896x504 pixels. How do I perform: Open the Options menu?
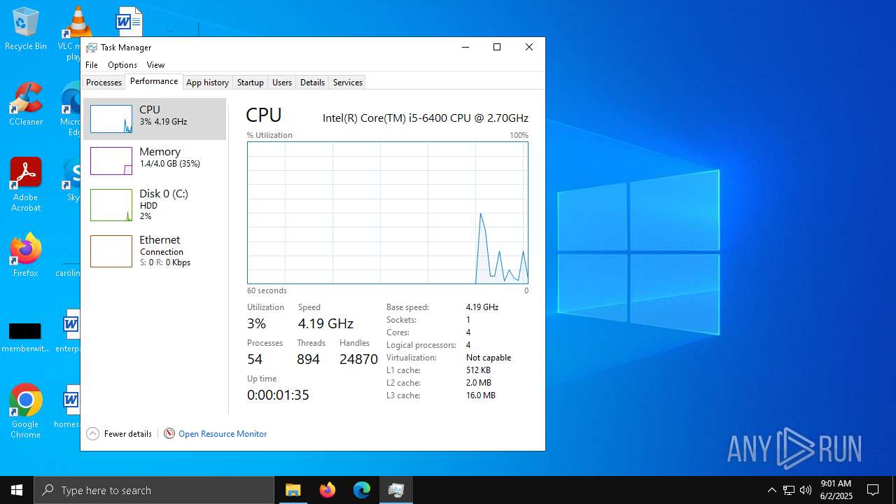[122, 65]
